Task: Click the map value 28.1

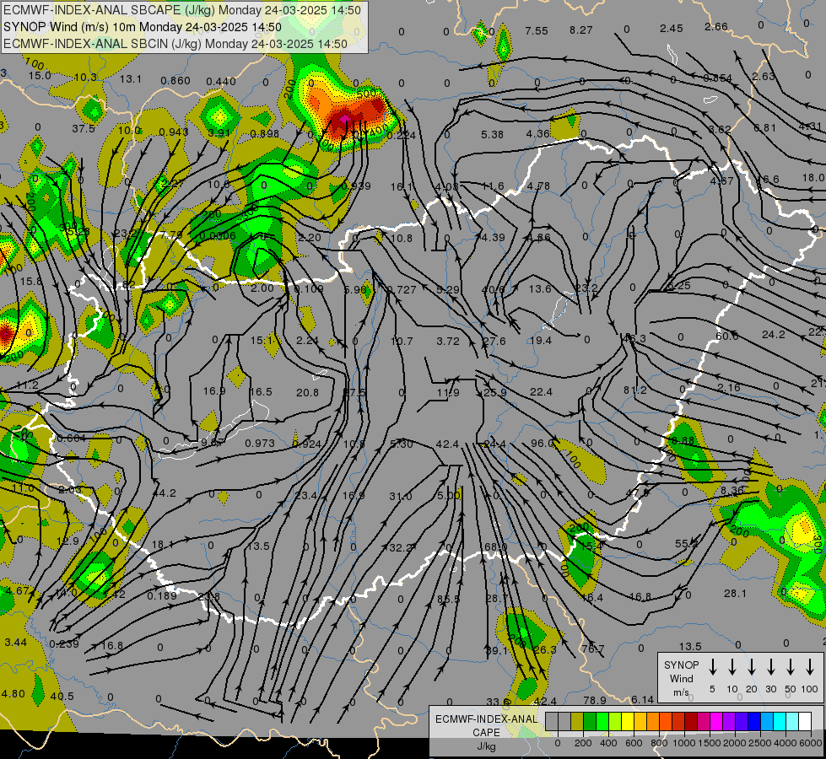Action: tap(735, 594)
